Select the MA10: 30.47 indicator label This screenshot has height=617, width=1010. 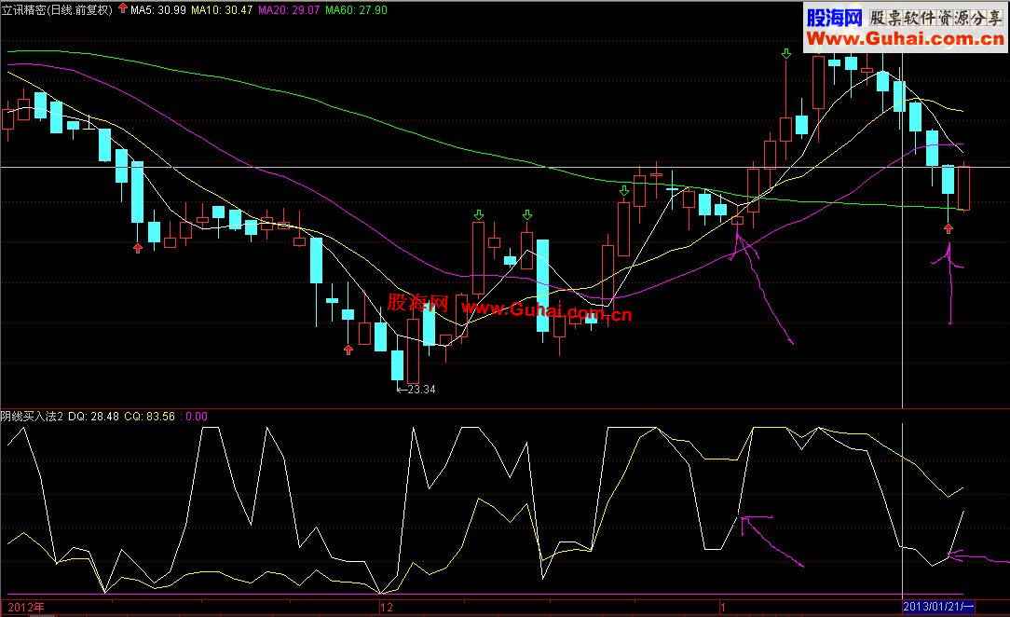tap(223, 9)
